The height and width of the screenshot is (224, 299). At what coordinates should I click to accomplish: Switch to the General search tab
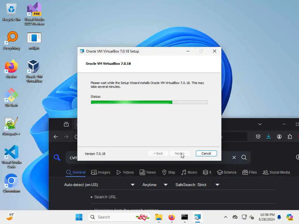(76, 172)
